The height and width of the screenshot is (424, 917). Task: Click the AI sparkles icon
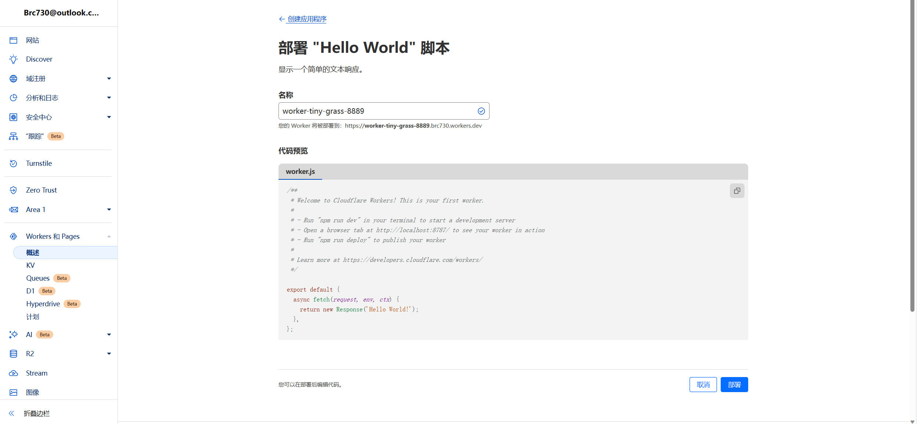[14, 335]
